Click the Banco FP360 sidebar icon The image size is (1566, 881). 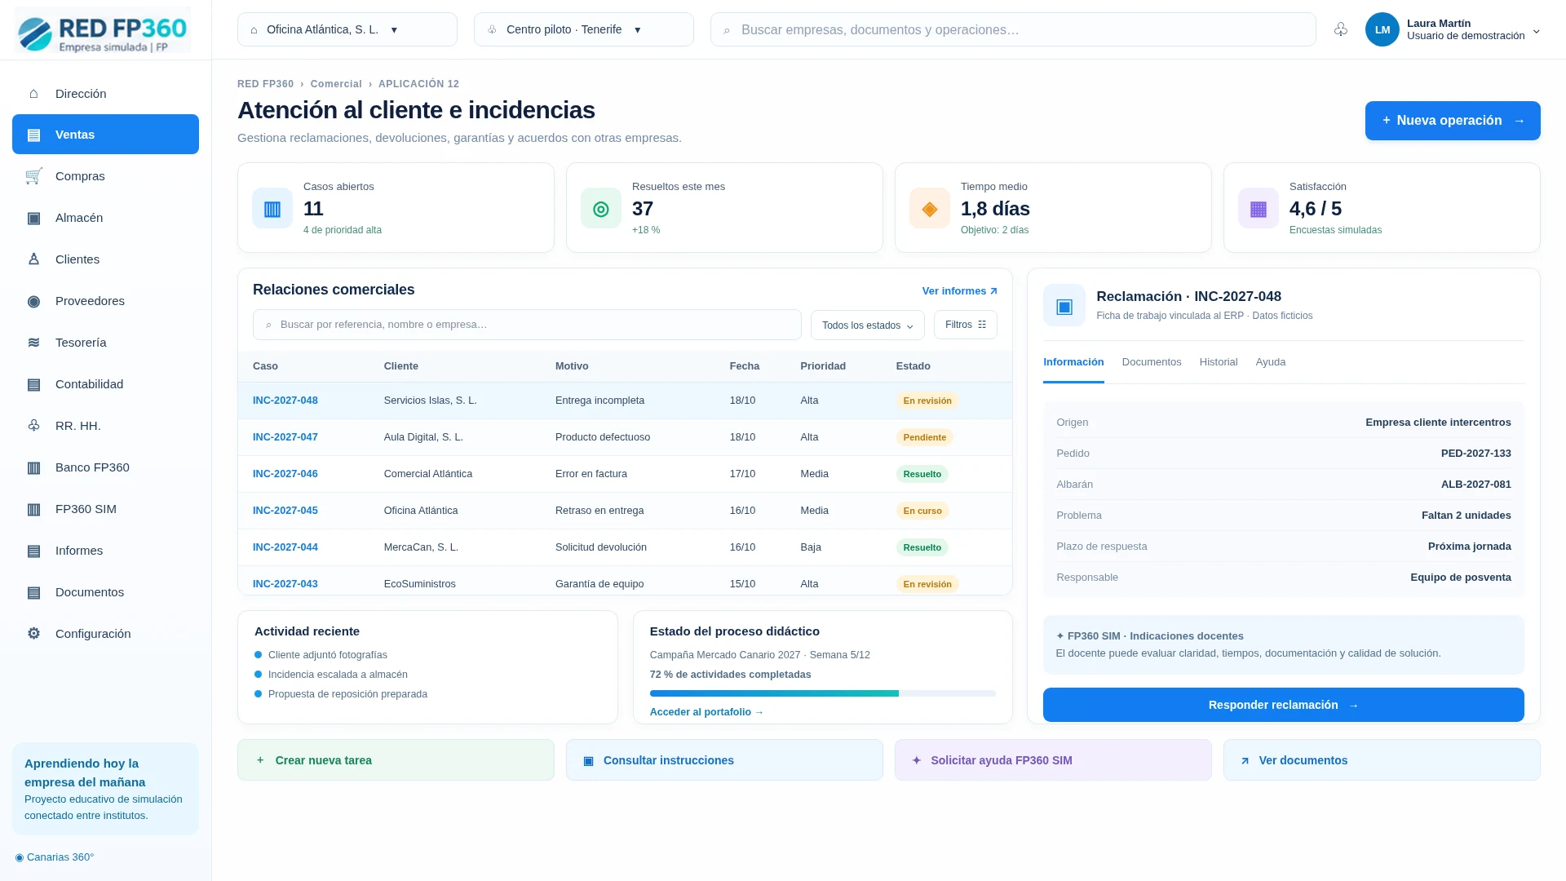click(33, 467)
